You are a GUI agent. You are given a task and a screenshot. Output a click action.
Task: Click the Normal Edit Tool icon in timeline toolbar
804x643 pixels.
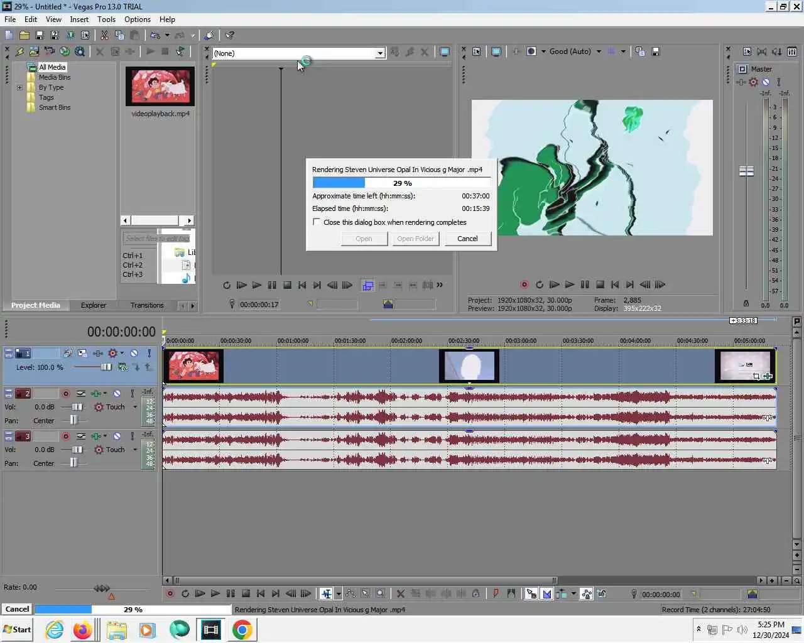[x=326, y=593]
